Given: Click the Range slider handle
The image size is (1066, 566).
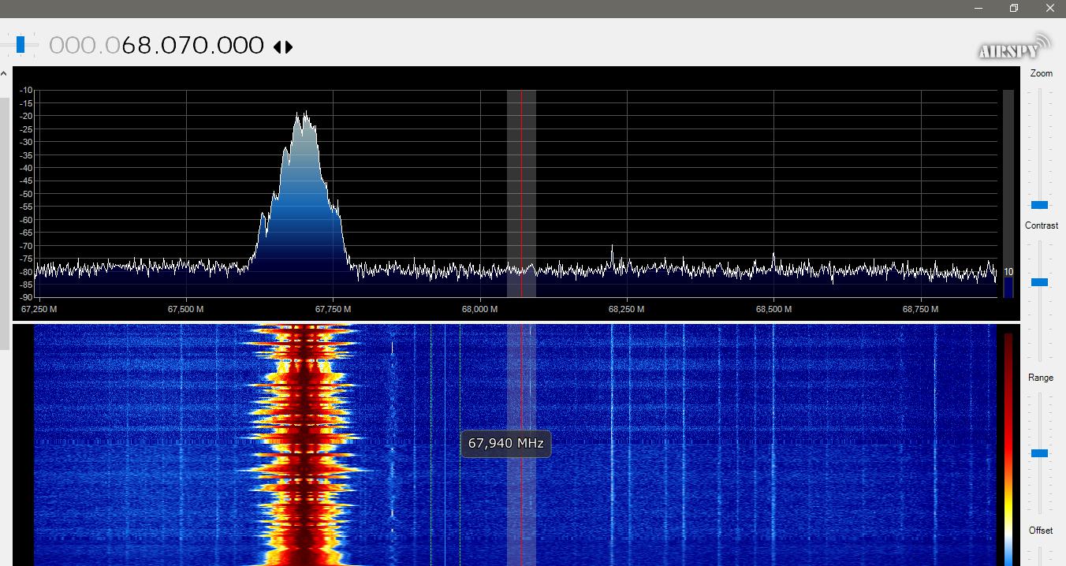Looking at the screenshot, I should (x=1040, y=453).
